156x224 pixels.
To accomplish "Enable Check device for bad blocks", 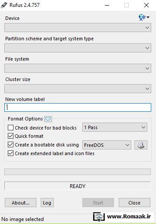I will coord(10,128).
